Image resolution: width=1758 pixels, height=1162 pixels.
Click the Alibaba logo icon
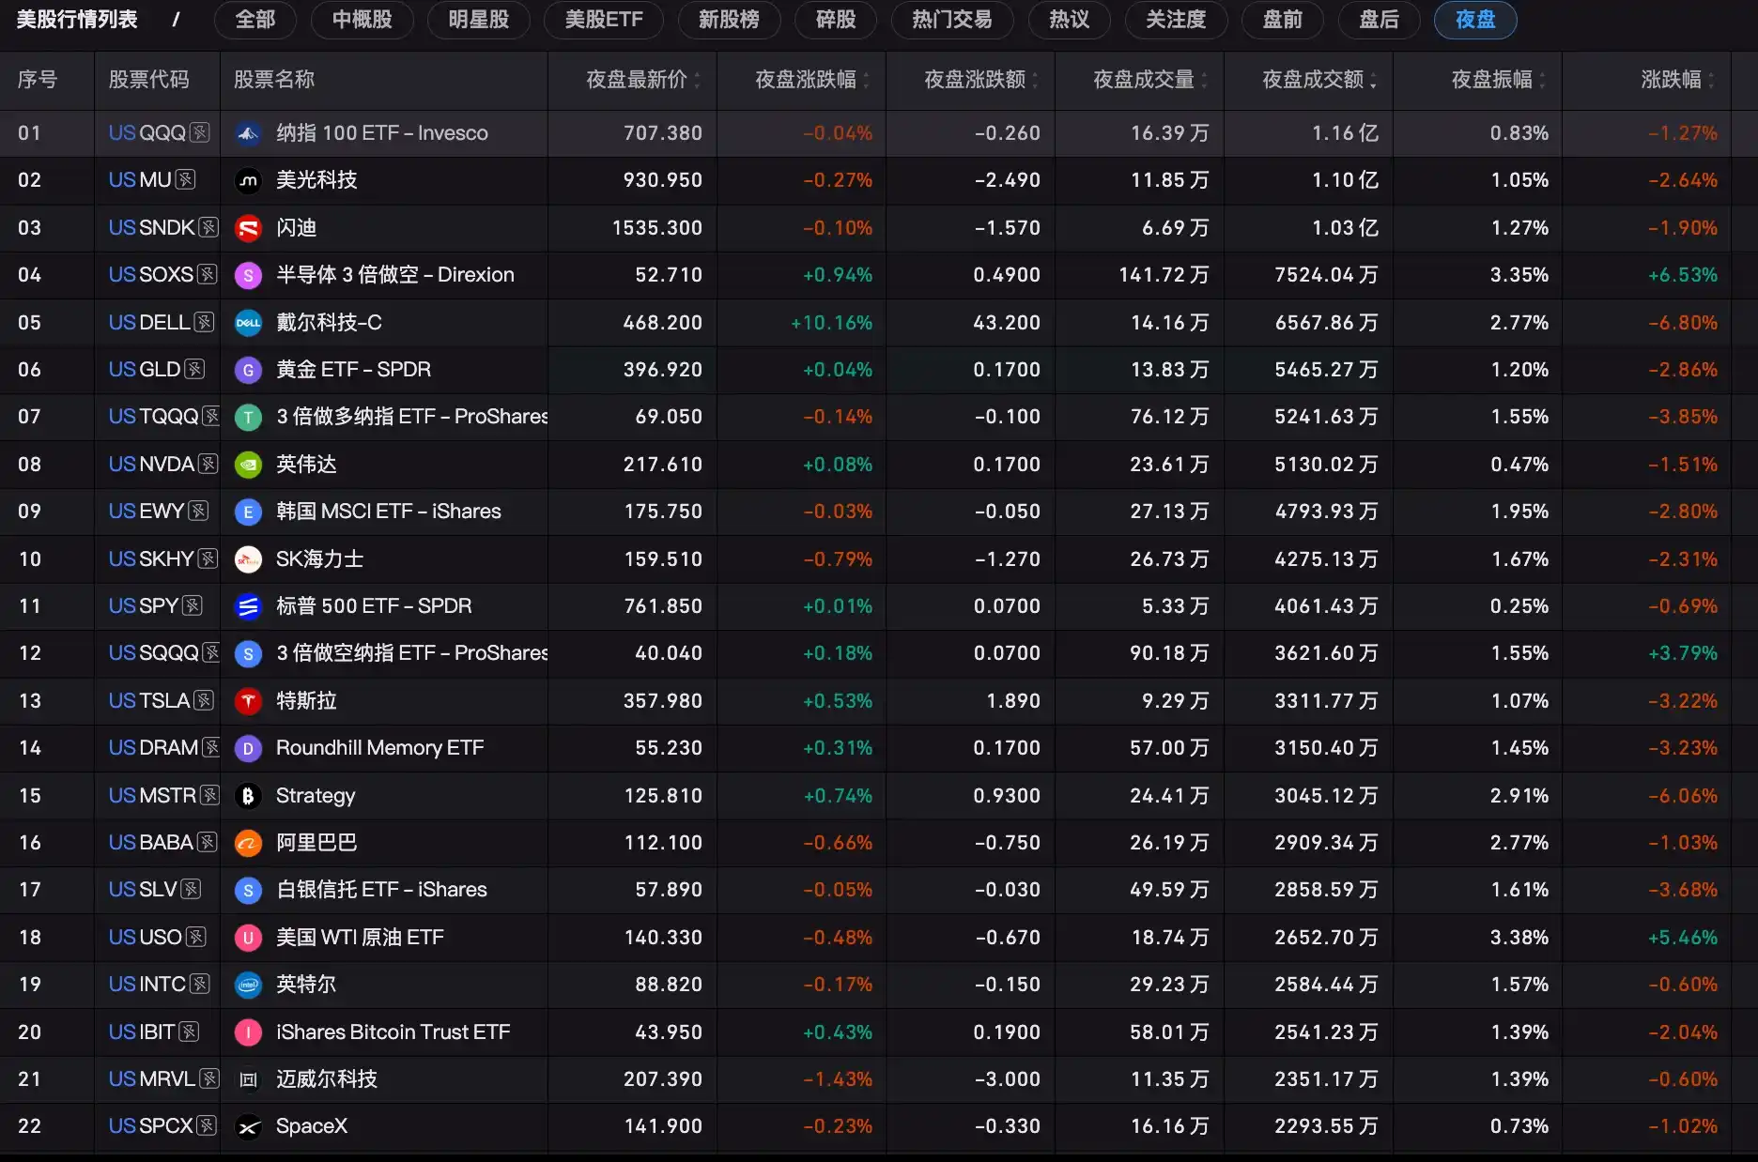click(248, 843)
